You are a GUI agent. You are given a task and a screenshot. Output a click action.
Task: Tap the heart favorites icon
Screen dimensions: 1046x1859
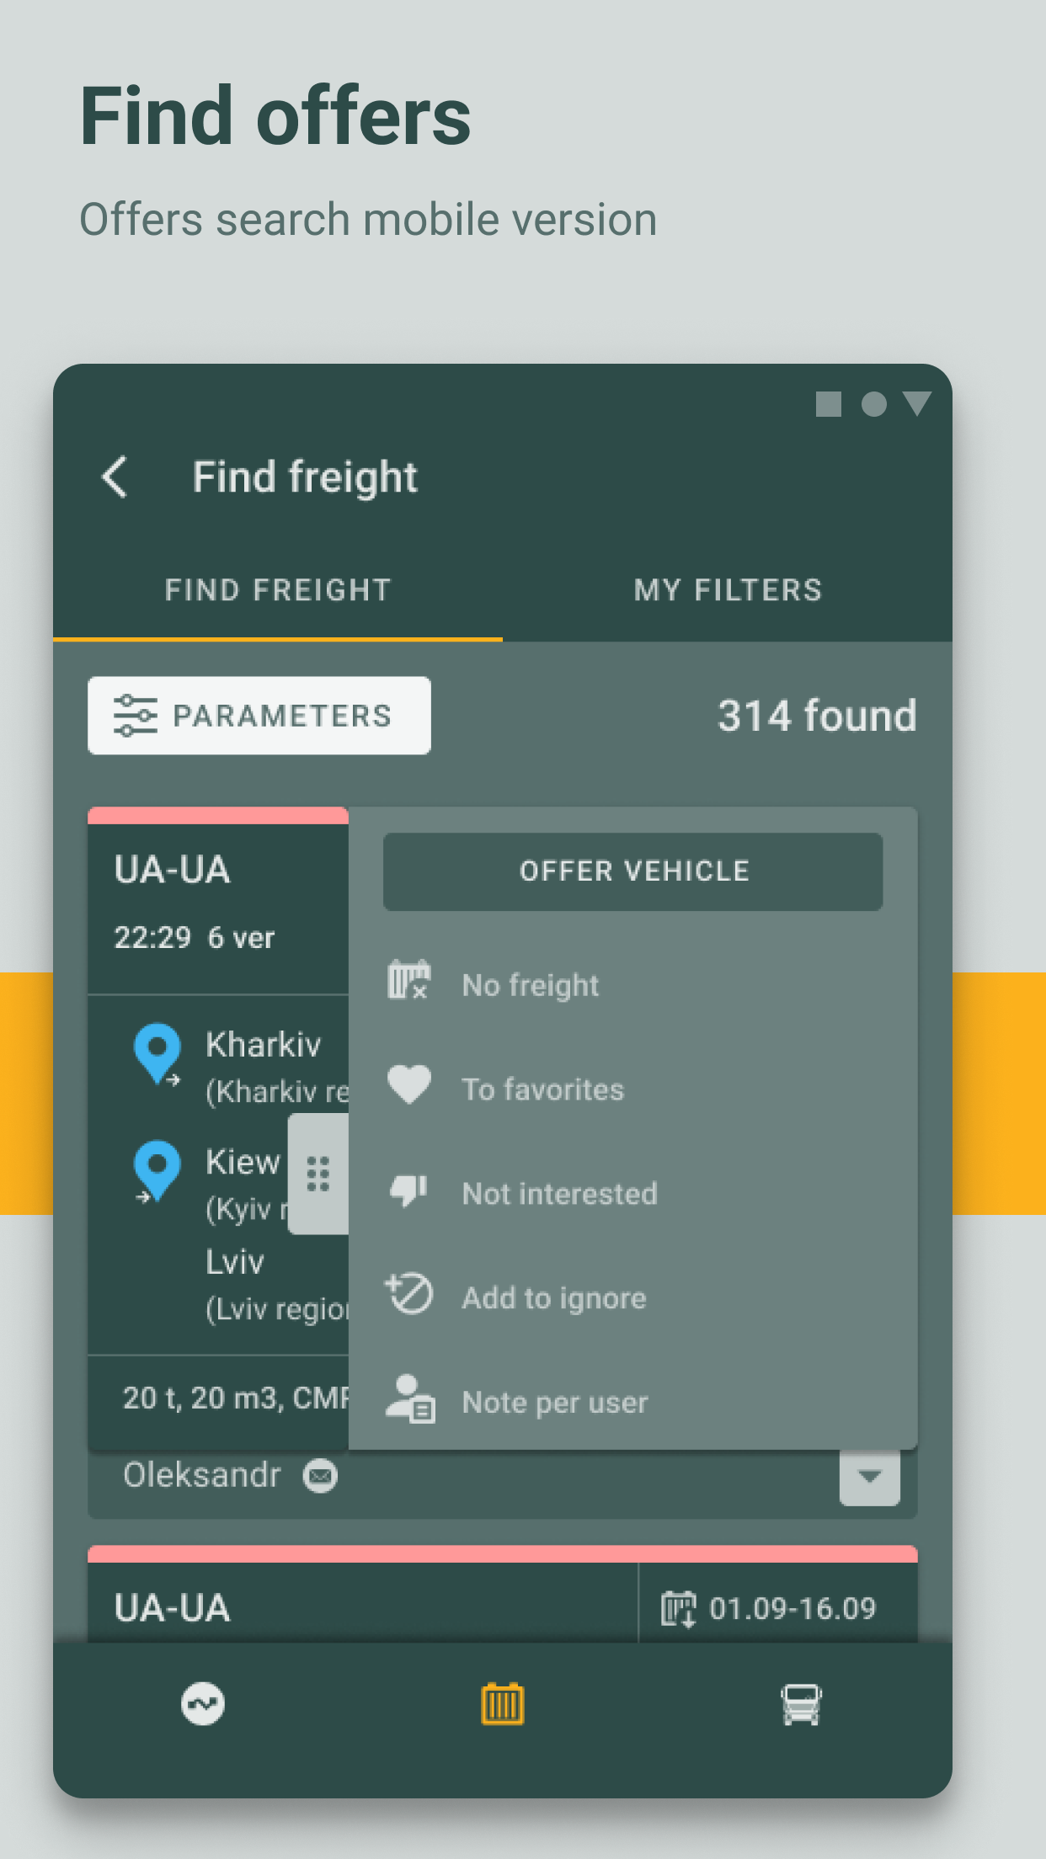tap(409, 1085)
